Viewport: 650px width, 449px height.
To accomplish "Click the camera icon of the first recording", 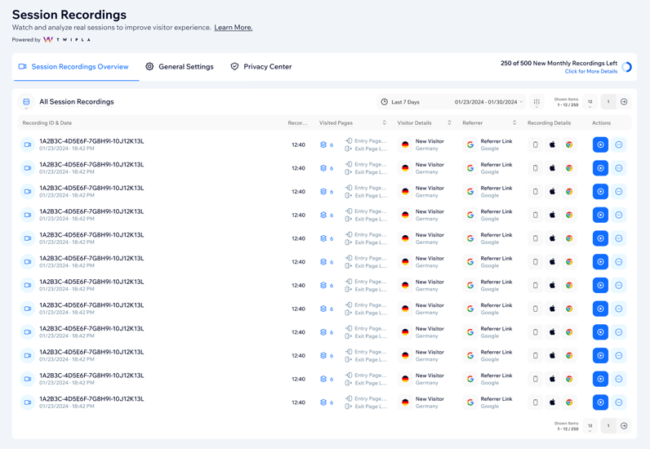I will (x=28, y=144).
